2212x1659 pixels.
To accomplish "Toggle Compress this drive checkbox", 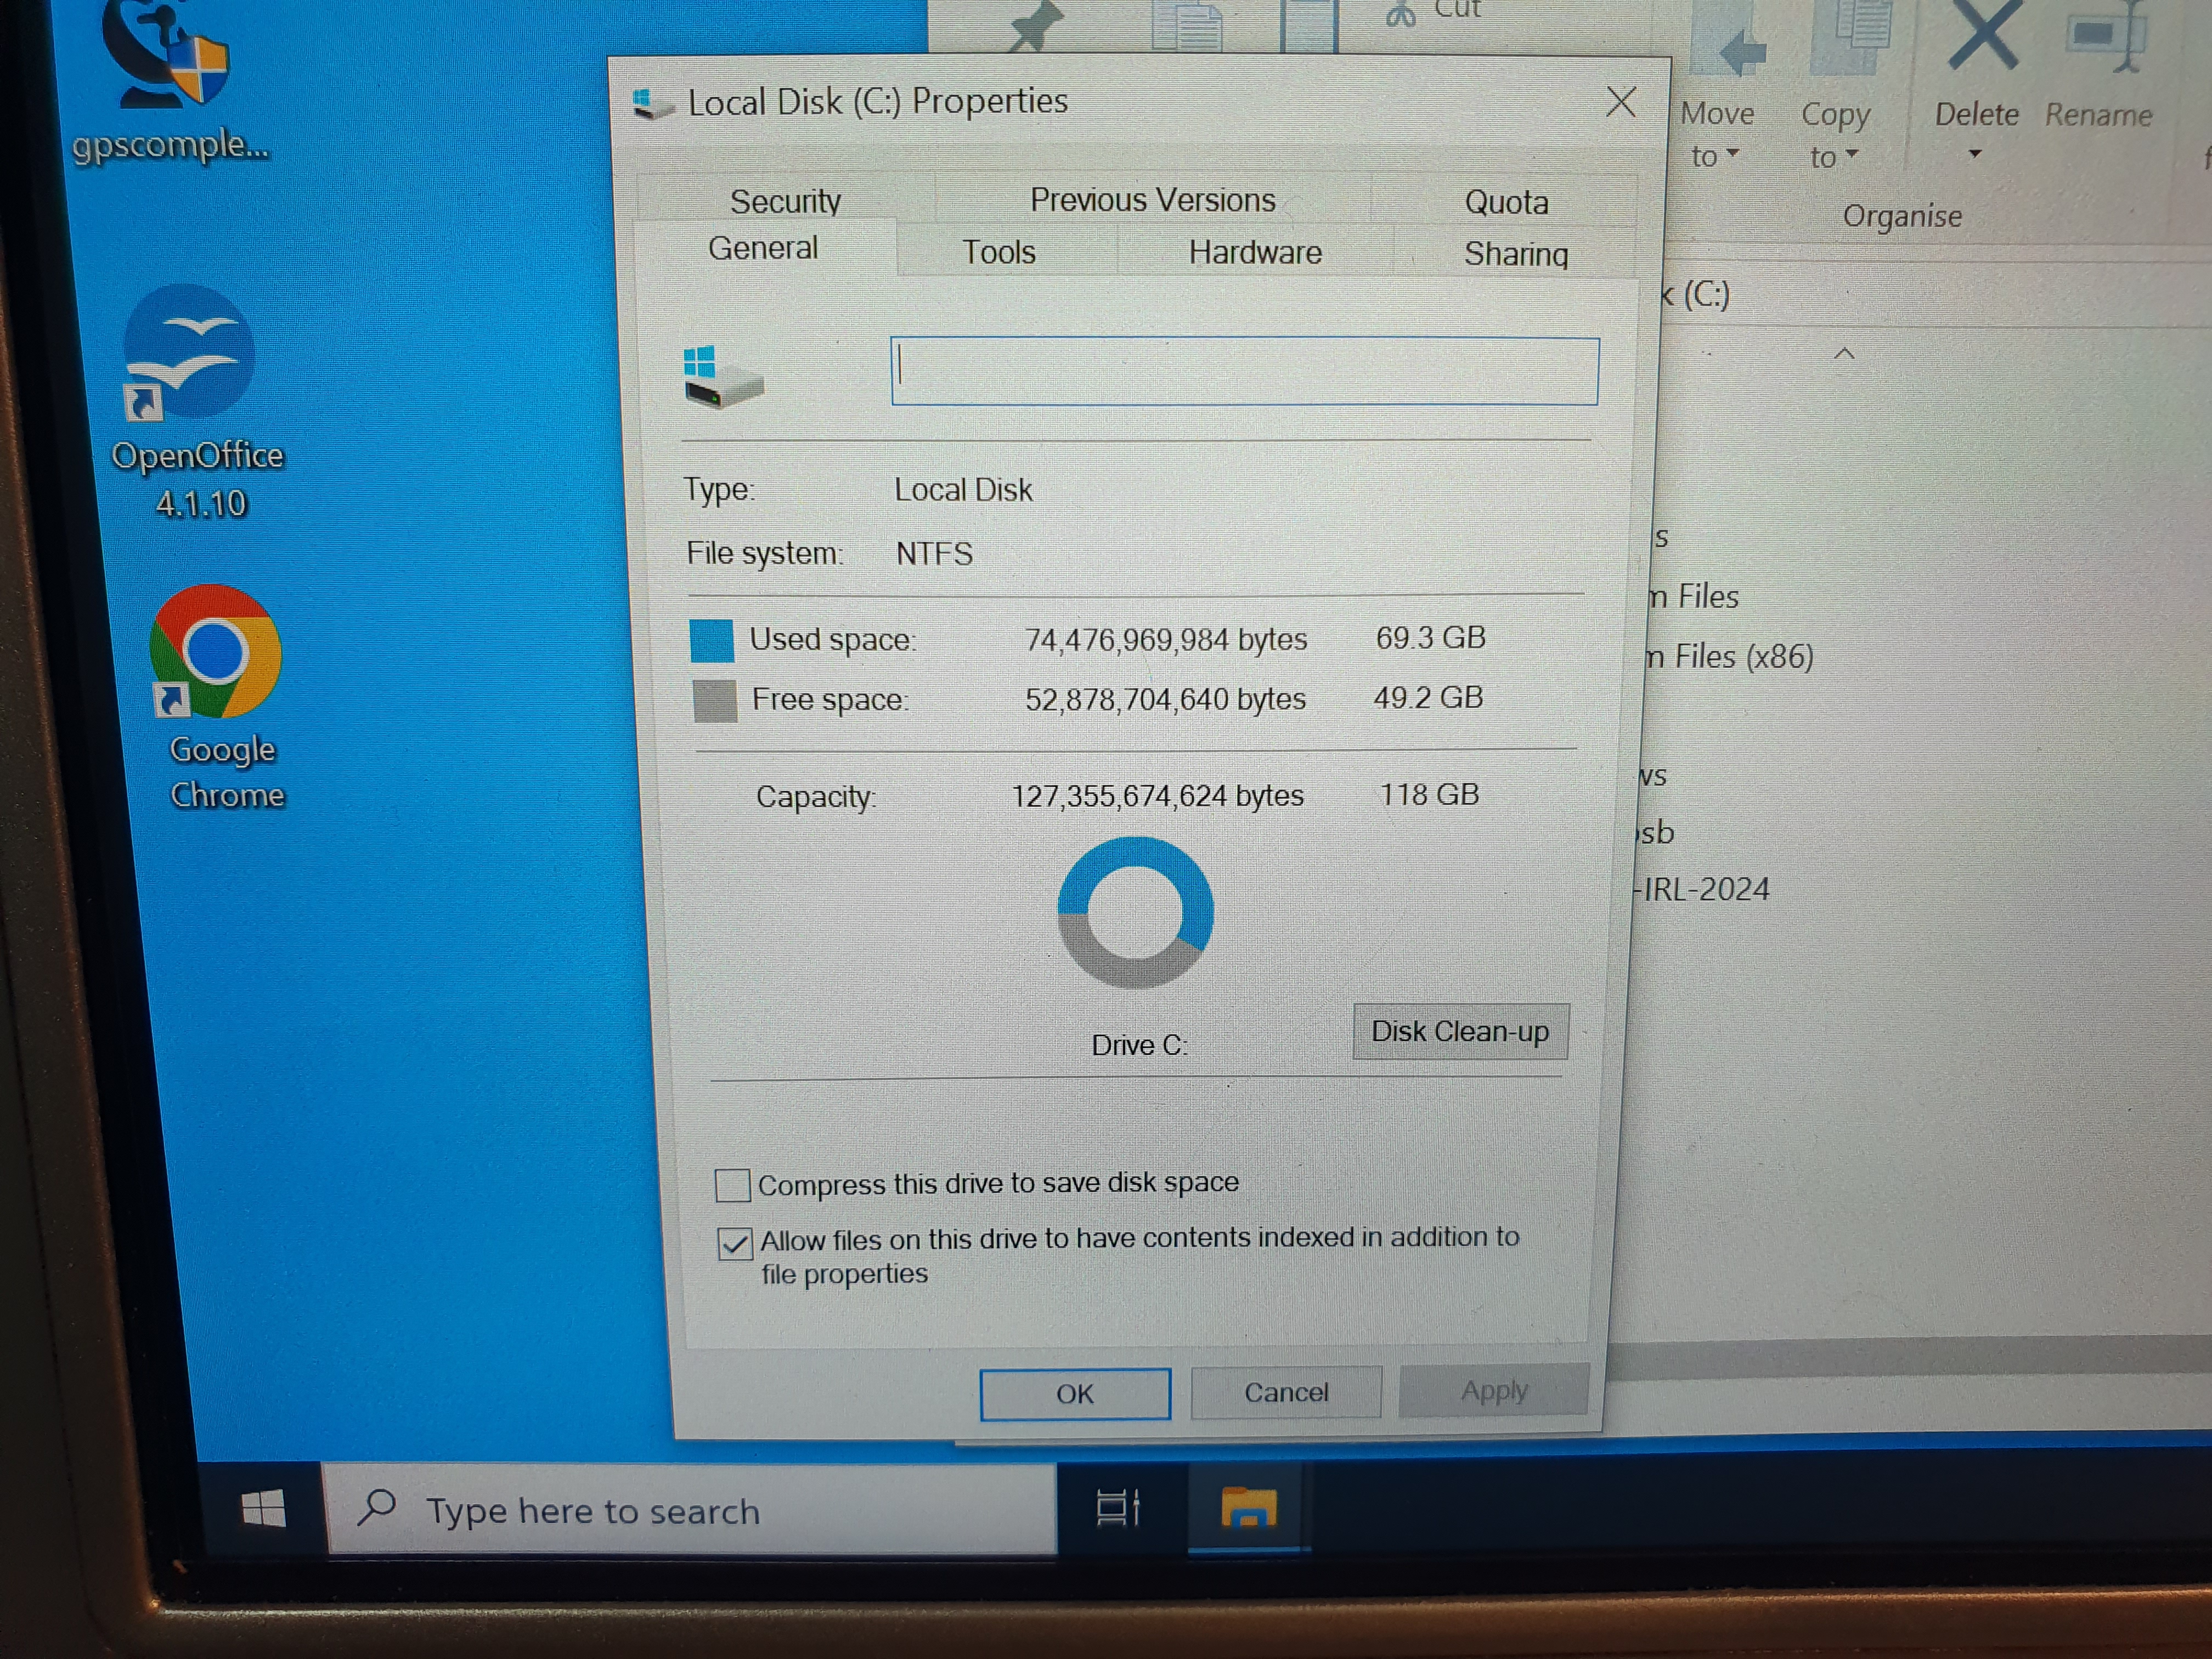I will coord(732,1185).
